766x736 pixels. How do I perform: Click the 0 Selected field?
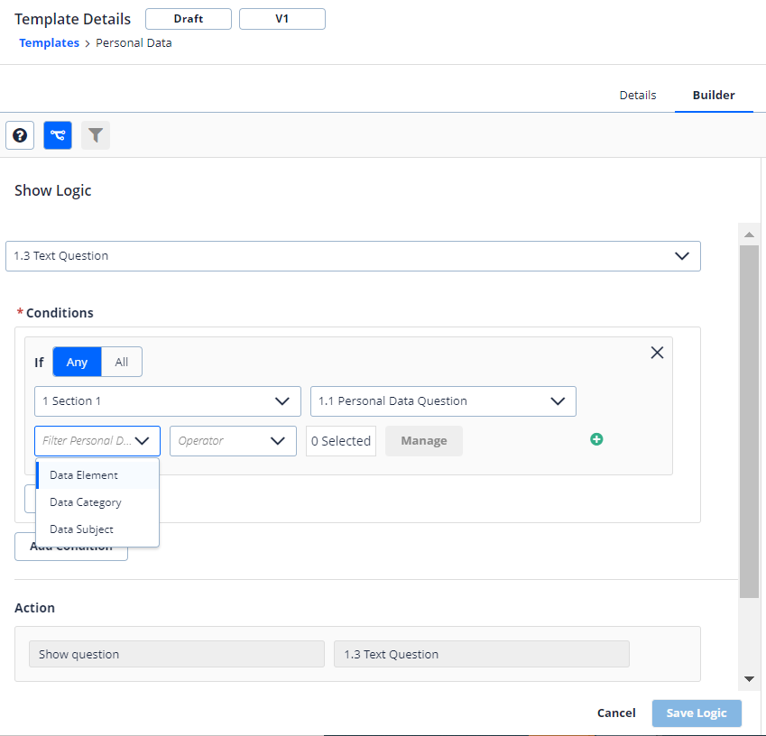tap(340, 440)
